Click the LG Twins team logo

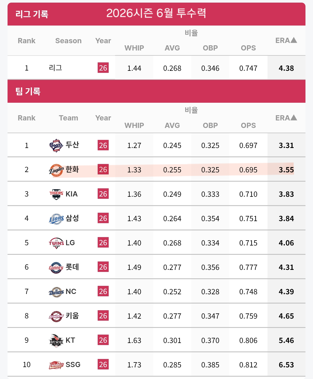pyautogui.click(x=56, y=243)
